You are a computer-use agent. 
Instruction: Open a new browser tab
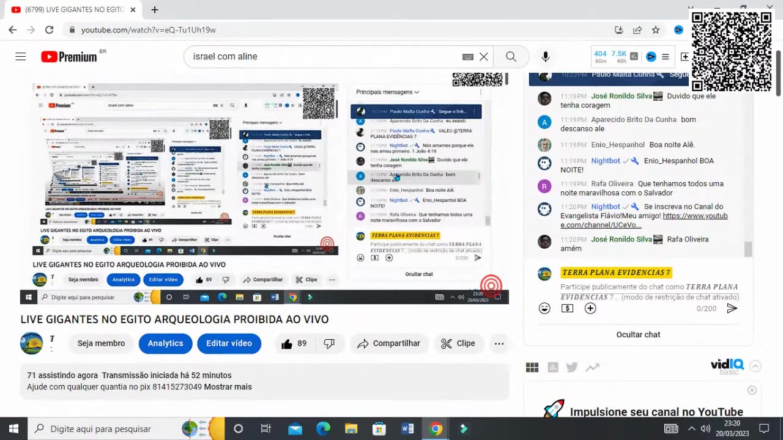[155, 10]
